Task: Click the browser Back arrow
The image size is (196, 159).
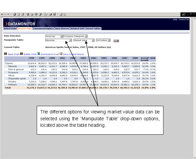Action: click(x=2, y=14)
